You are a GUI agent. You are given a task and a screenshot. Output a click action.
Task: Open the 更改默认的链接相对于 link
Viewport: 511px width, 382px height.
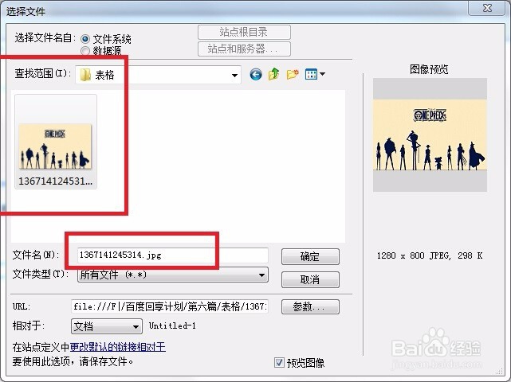(x=118, y=347)
